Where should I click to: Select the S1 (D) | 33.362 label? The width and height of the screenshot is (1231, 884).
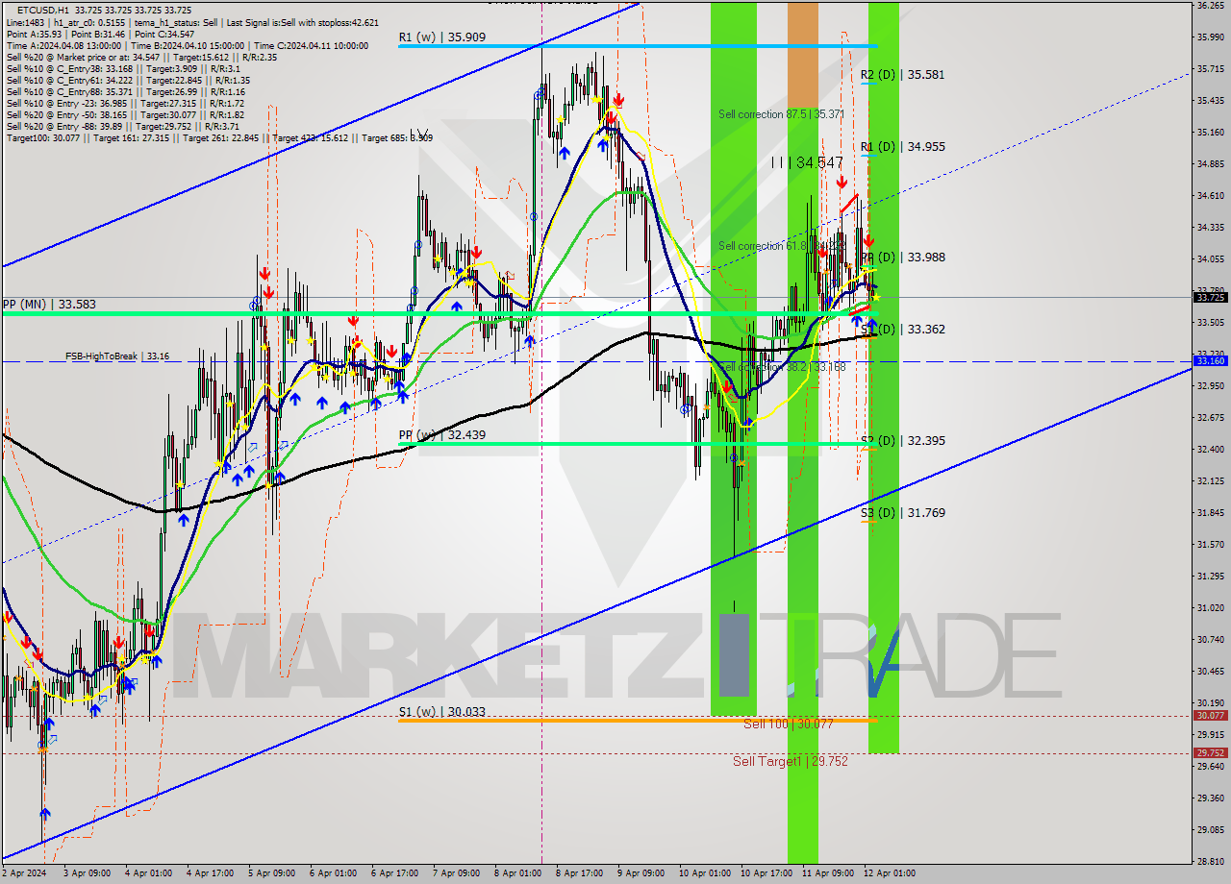pyautogui.click(x=902, y=329)
